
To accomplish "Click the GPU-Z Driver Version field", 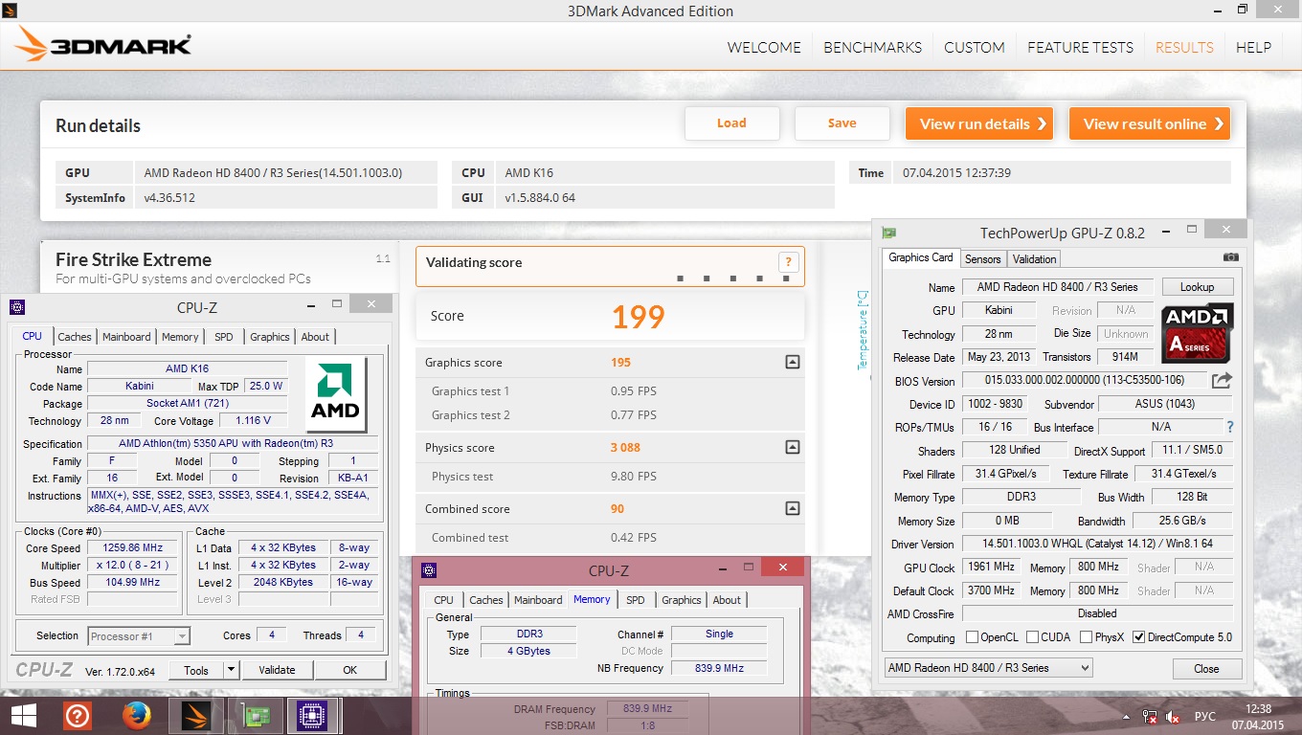I will [x=1097, y=544].
